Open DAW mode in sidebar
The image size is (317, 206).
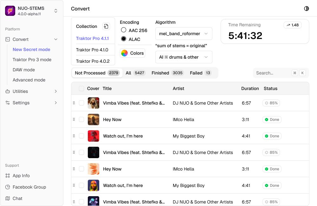[24, 70]
